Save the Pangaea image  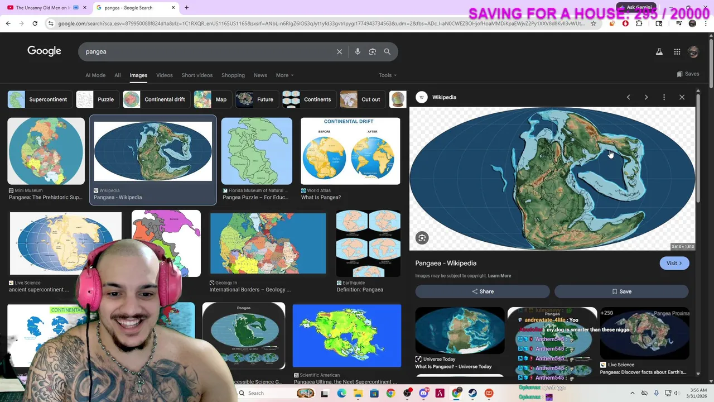point(621,291)
